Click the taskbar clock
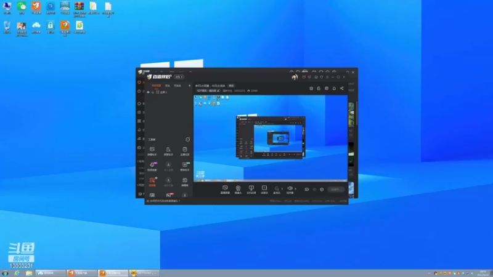 [x=483, y=273]
